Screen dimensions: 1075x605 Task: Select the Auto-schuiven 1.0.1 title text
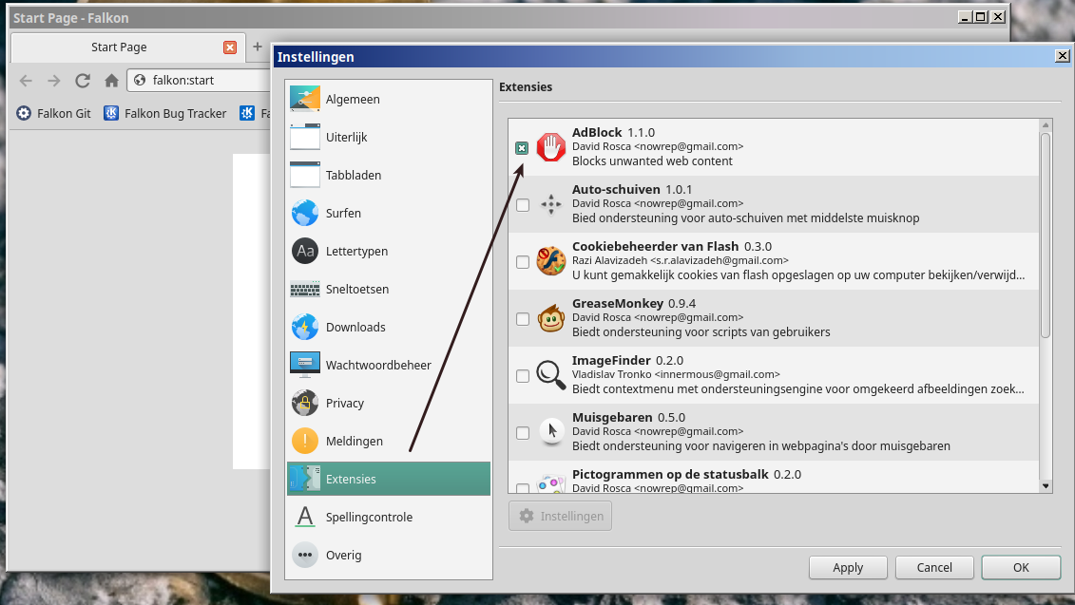(632, 189)
